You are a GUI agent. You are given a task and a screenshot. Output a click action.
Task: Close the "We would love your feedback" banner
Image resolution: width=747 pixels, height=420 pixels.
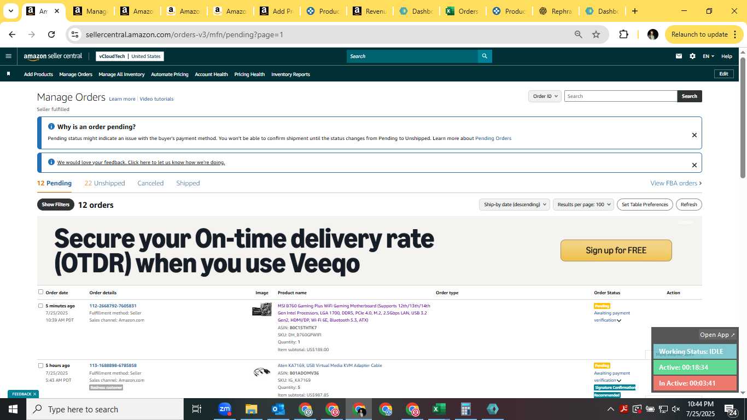pyautogui.click(x=695, y=165)
